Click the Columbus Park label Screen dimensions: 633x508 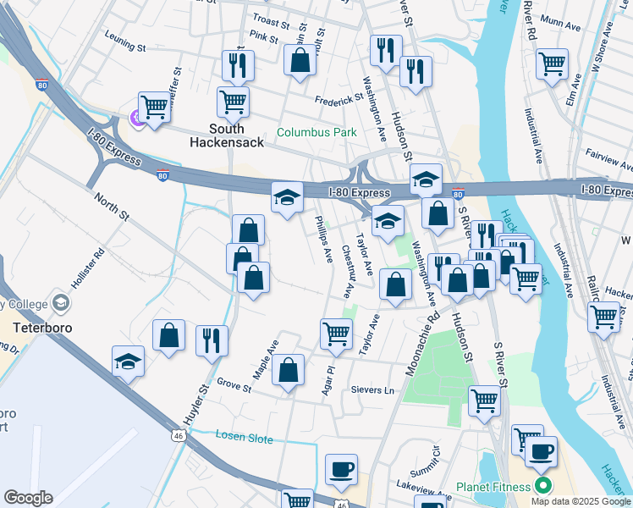point(316,132)
